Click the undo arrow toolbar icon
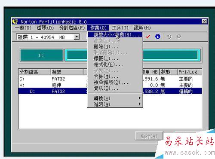The width and height of the screenshot is (215, 159). pos(169,37)
